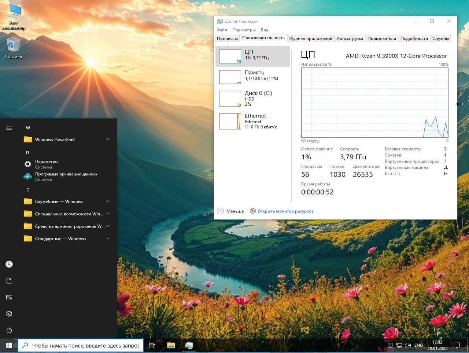The image size is (469, 353).
Task: Open the Этот компьютер desktop icon
Action: coord(14,17)
